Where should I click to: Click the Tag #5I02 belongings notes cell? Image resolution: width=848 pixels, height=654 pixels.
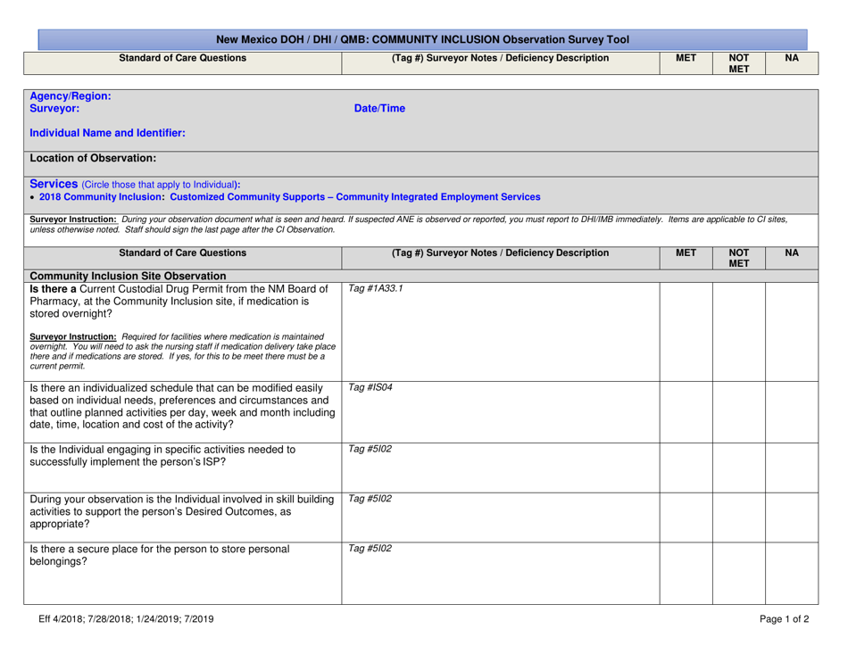(500, 571)
